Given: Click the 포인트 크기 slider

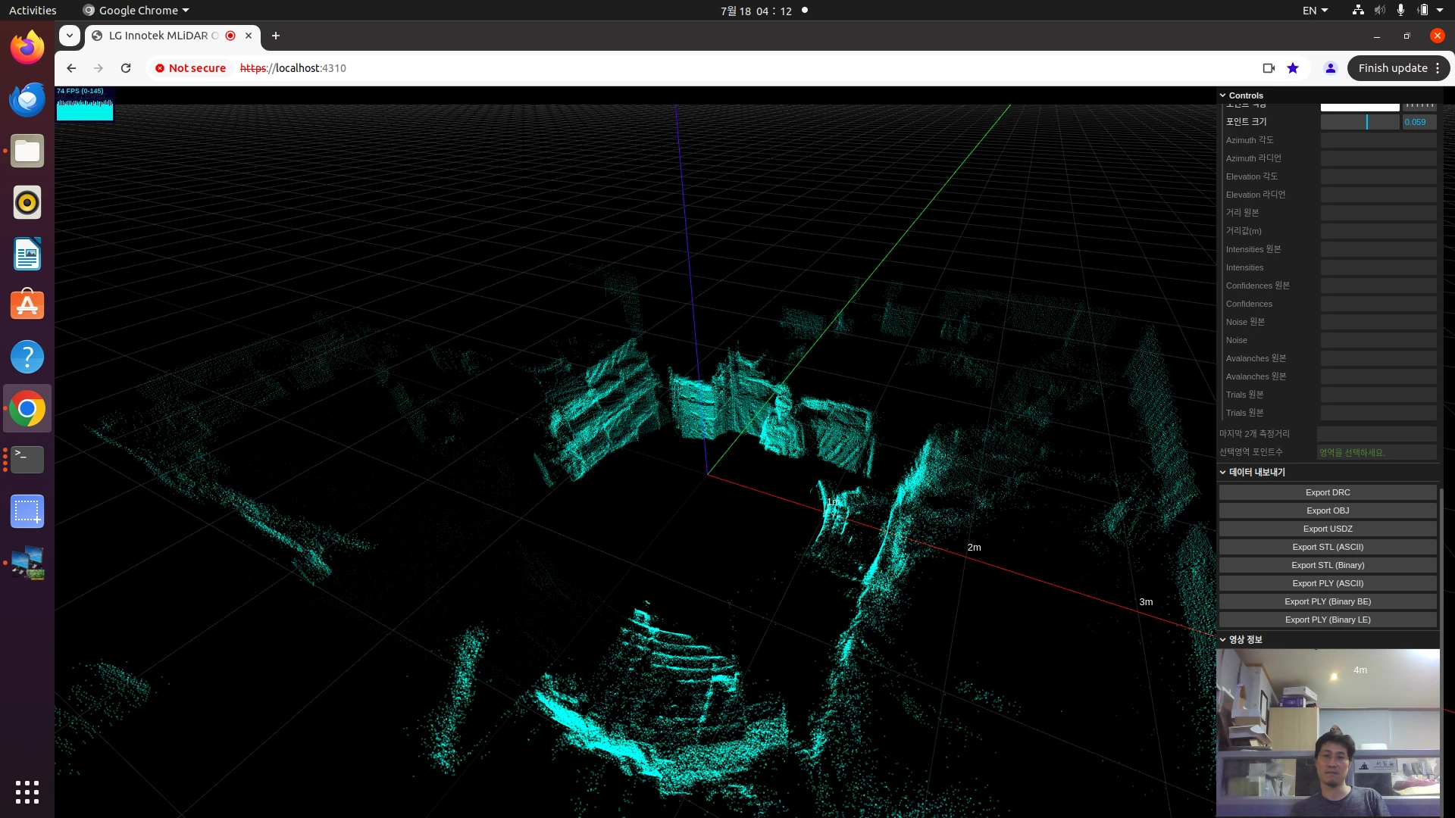Looking at the screenshot, I should pyautogui.click(x=1360, y=122).
